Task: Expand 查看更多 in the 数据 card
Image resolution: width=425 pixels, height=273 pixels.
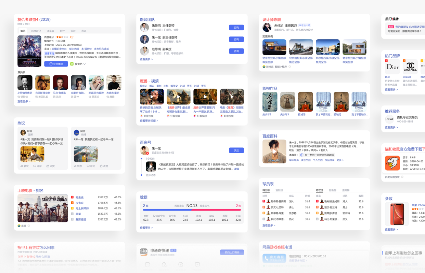Action: [146, 228]
